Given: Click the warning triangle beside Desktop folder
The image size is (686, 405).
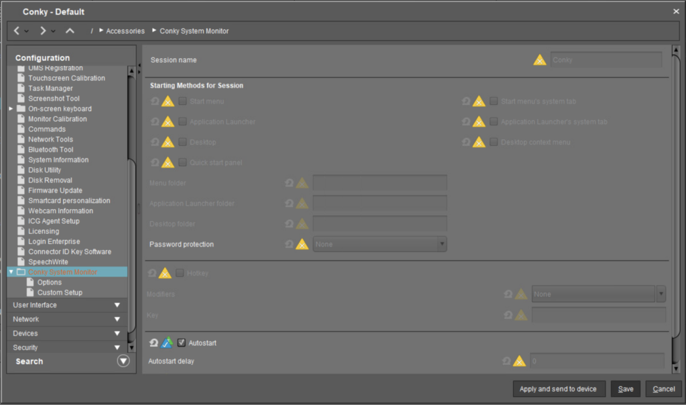Looking at the screenshot, I should (302, 224).
